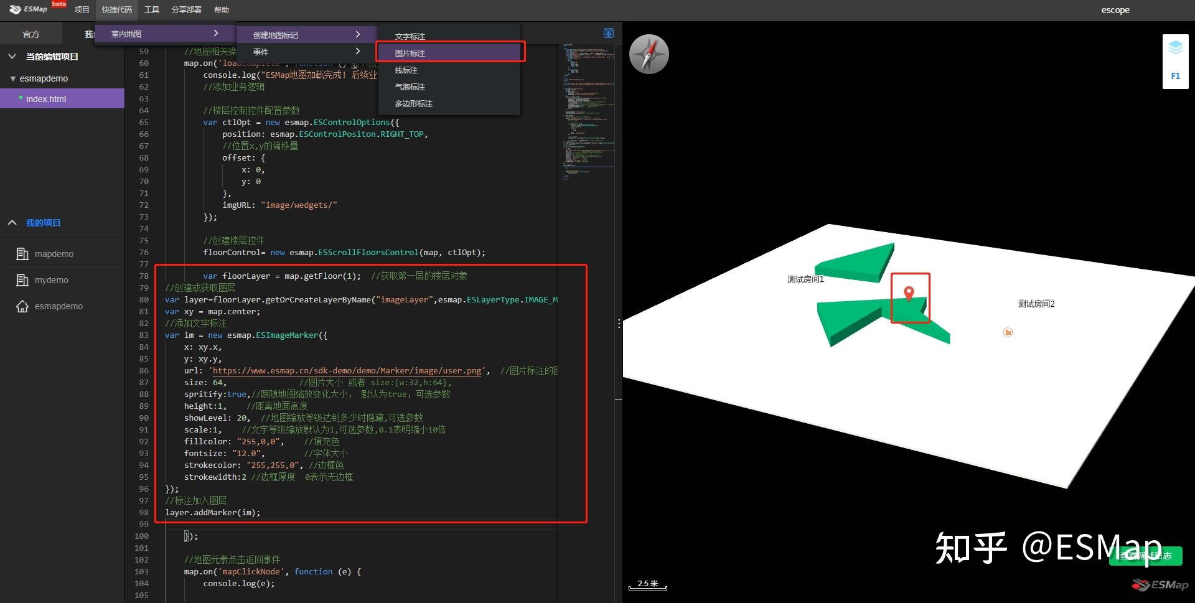Click the red location marker on the map
Viewport: 1195px width, 603px height.
pyautogui.click(x=909, y=294)
